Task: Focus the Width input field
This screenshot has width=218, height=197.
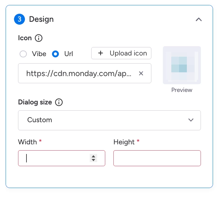Action: click(x=56, y=158)
